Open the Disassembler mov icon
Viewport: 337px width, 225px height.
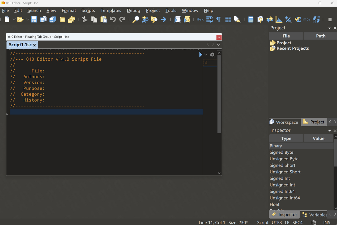point(307,19)
